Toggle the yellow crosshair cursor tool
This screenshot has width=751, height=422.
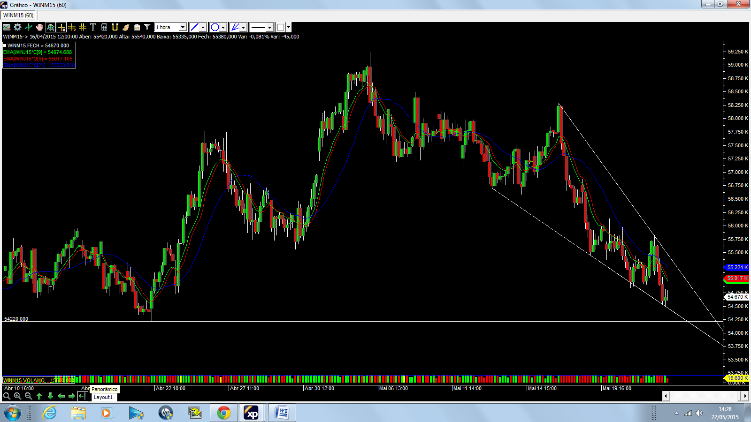point(61,27)
